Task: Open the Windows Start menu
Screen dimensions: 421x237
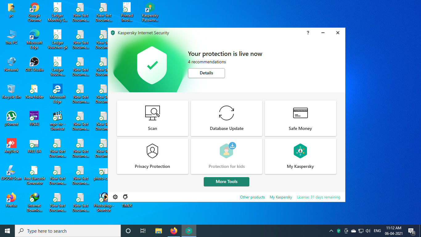Action: coord(7,231)
